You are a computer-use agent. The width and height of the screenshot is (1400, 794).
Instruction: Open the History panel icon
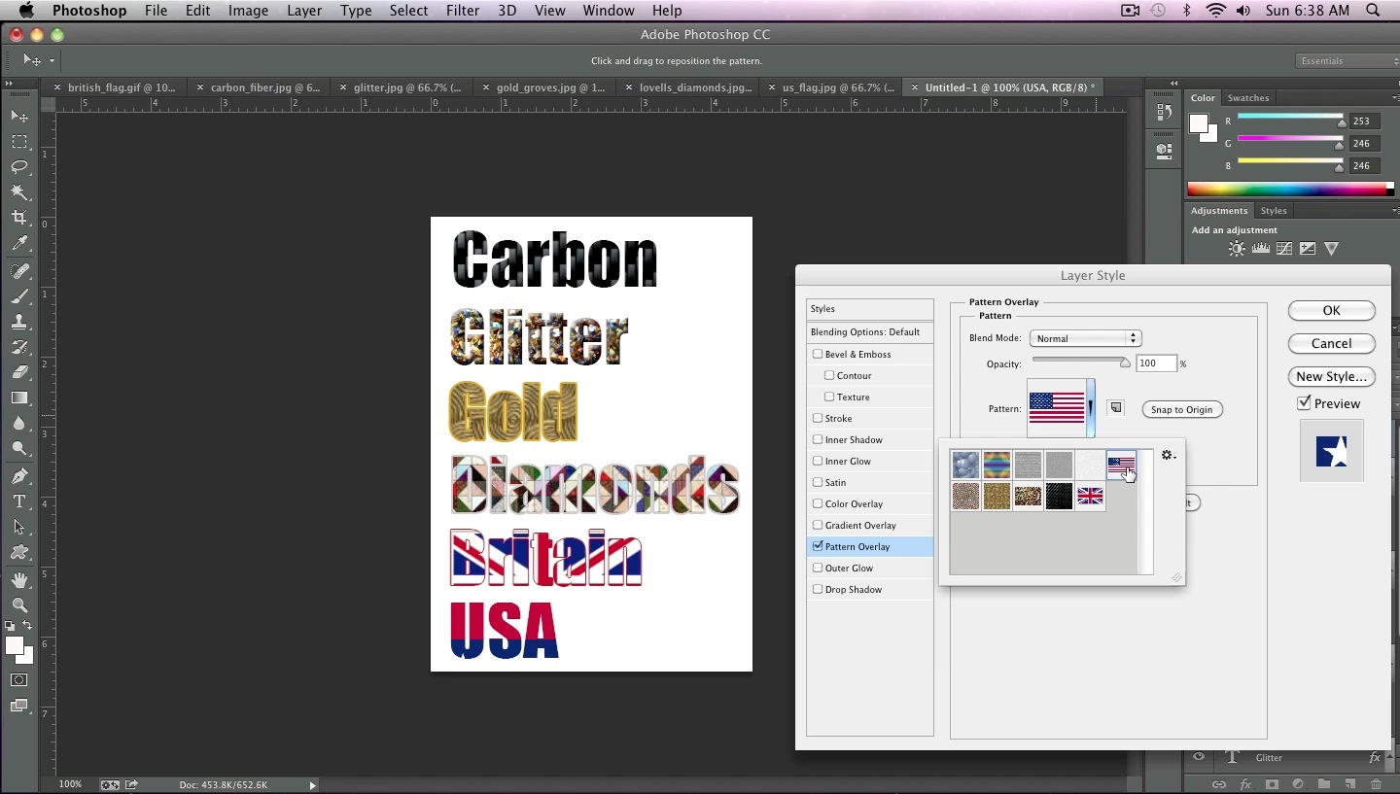[1164, 113]
